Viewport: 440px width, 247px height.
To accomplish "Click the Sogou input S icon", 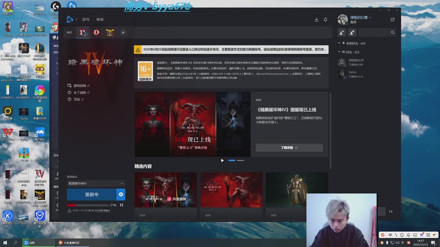I will (382, 235).
